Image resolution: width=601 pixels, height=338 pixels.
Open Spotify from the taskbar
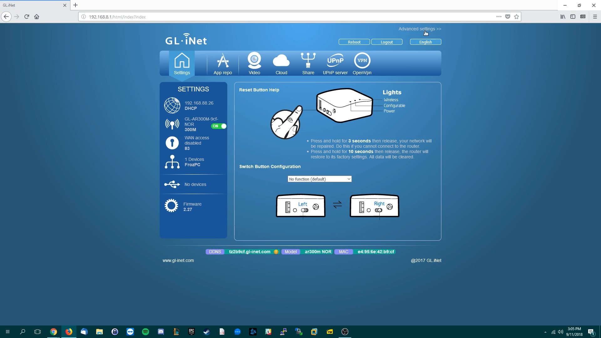[x=146, y=332]
